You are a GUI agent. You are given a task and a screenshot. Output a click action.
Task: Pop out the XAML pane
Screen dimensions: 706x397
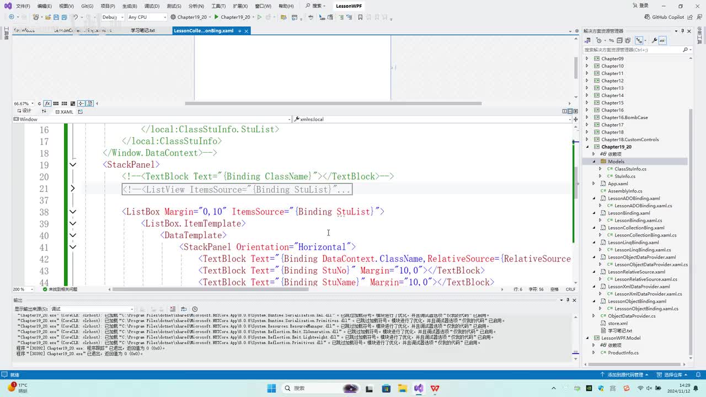(x=80, y=111)
